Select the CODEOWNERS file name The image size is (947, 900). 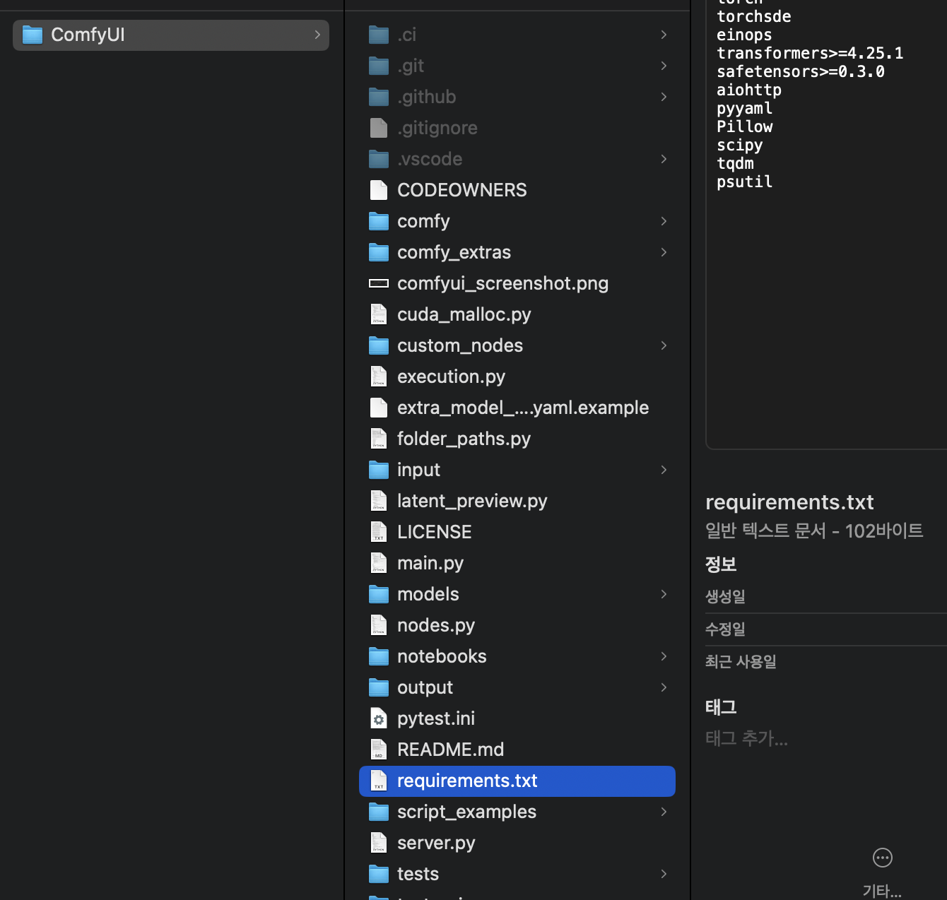(462, 190)
